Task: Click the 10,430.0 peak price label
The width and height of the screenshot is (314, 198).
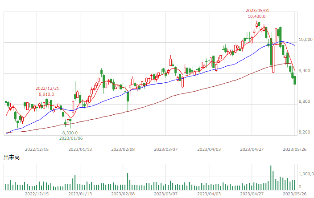Action: [x=256, y=16]
